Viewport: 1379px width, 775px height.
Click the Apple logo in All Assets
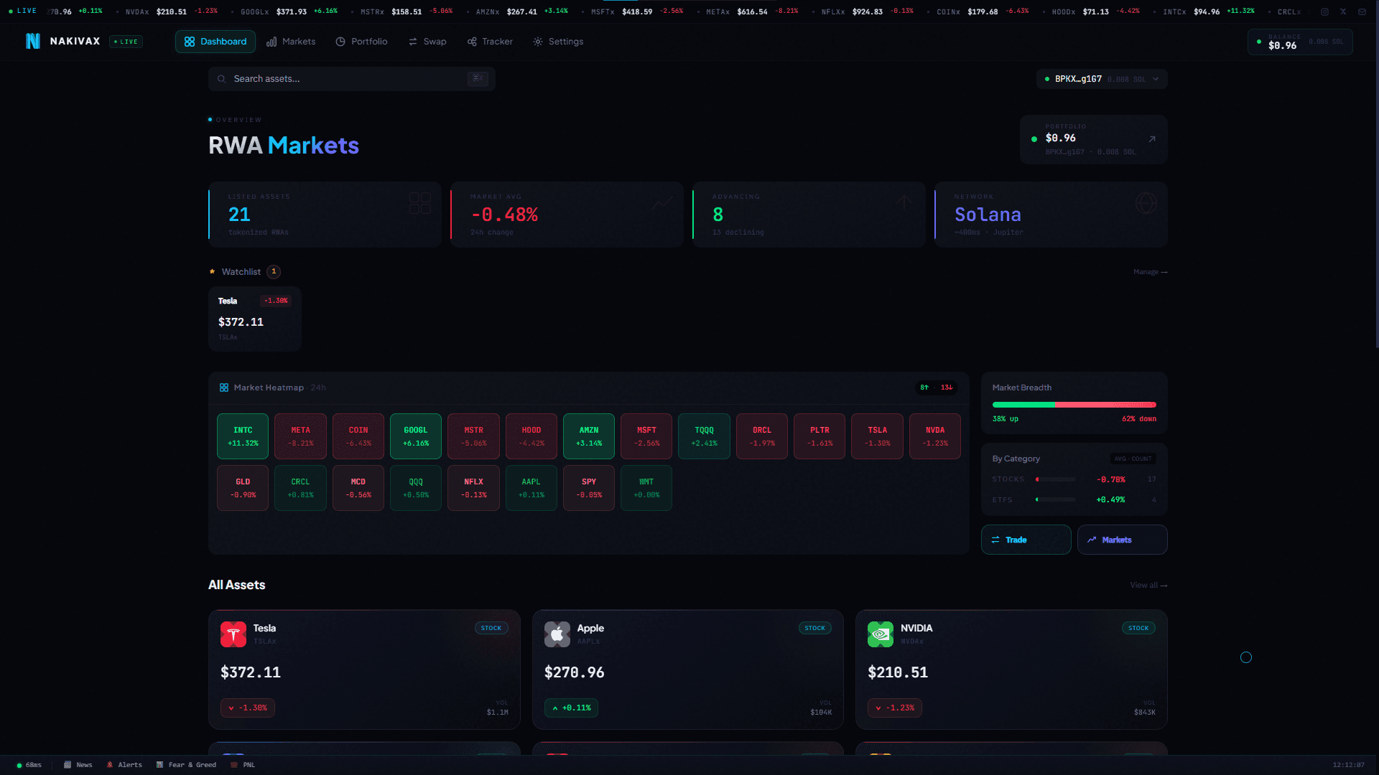(557, 634)
